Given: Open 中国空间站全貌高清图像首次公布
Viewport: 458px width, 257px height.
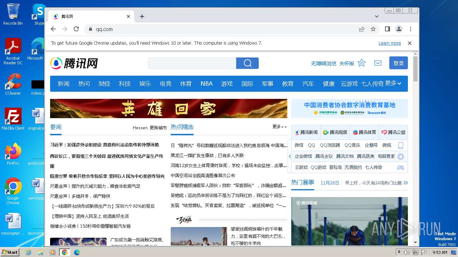Looking at the screenshot, I should (x=203, y=176).
